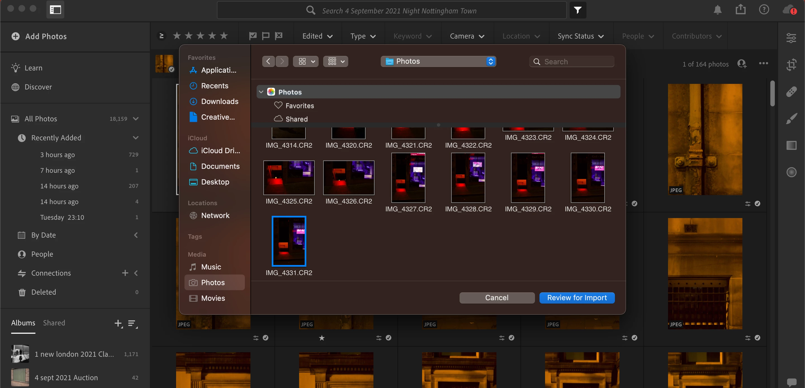805x388 pixels.
Task: Open the Edit sliders panel icon
Action: (x=791, y=38)
